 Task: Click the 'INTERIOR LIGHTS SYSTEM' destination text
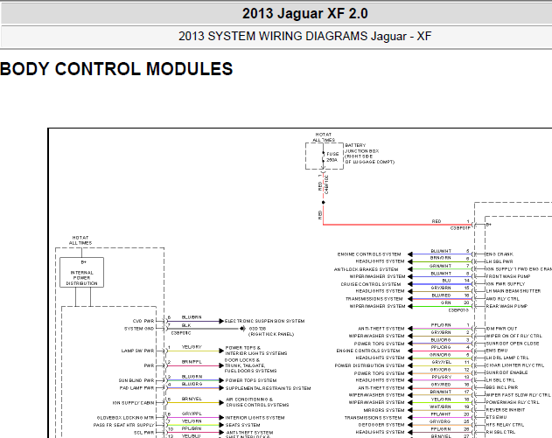point(255,418)
